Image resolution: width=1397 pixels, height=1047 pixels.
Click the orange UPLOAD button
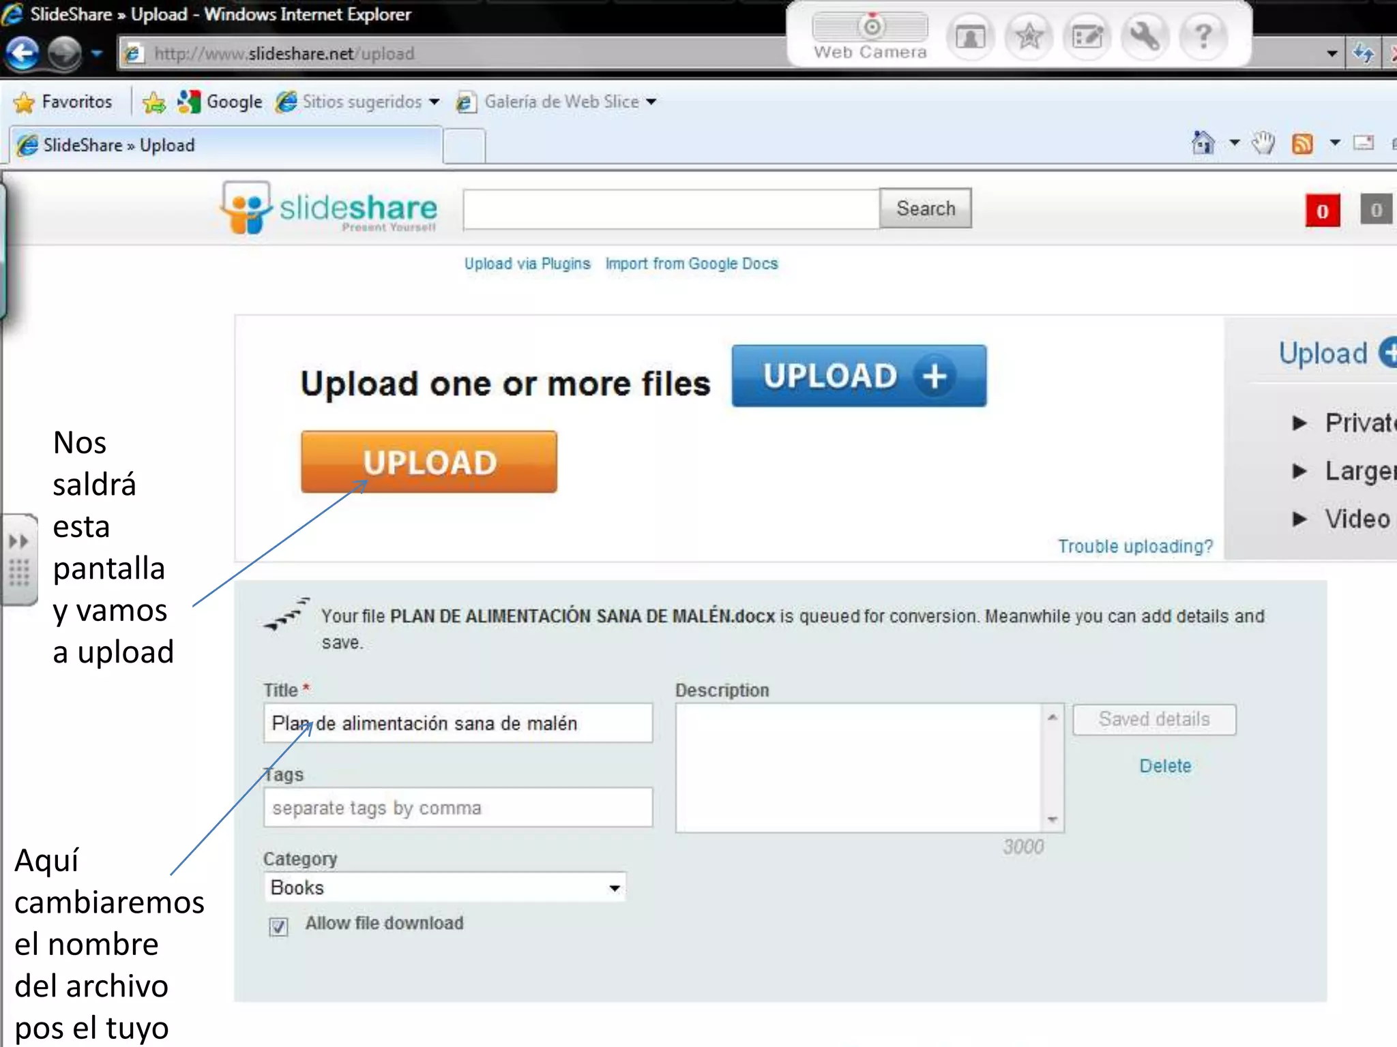click(x=429, y=462)
